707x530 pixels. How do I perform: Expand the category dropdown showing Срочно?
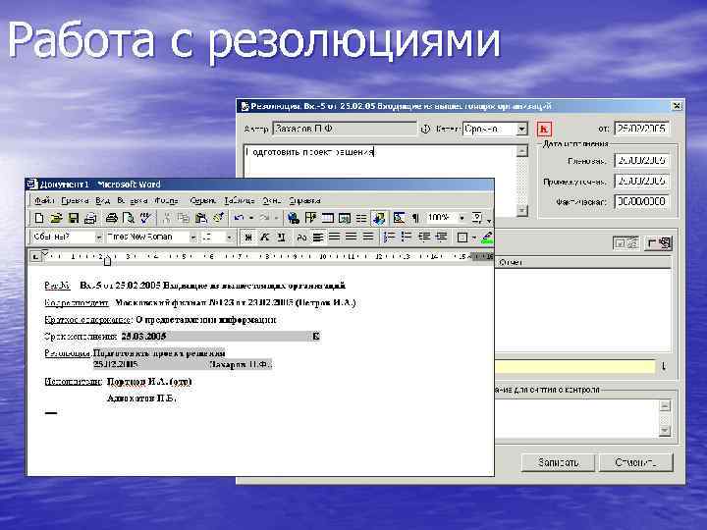pos(521,129)
